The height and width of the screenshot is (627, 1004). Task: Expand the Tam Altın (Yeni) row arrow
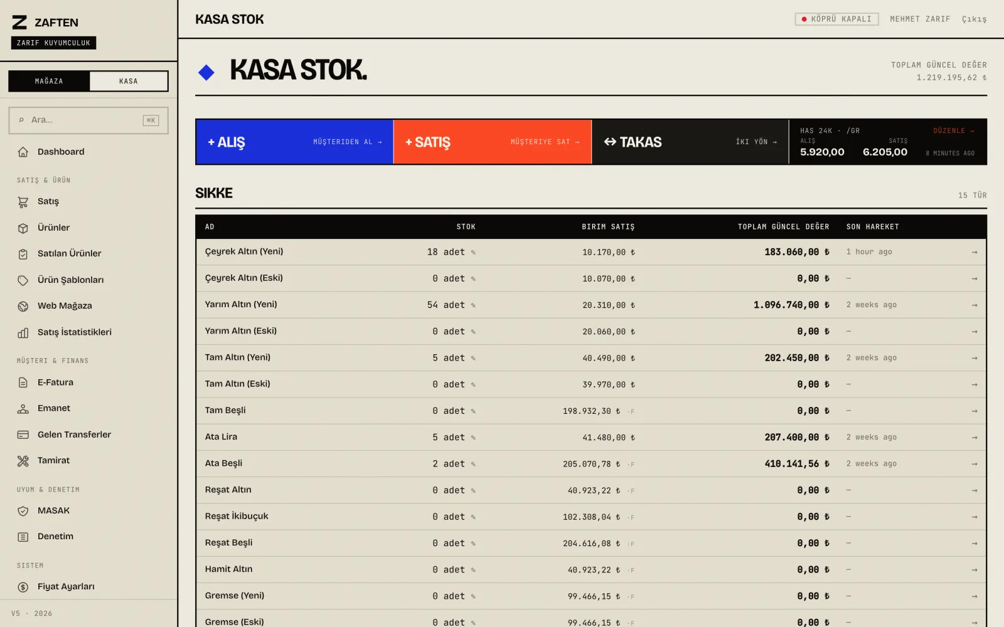click(974, 358)
